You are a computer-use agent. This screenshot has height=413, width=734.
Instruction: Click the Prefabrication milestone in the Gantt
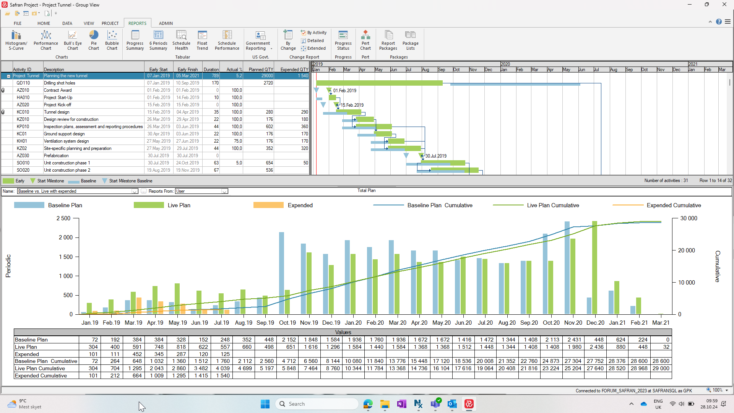coord(421,156)
